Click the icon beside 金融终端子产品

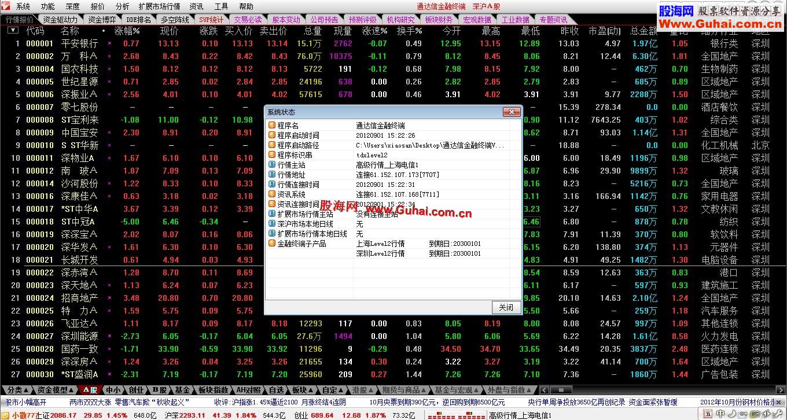272,244
